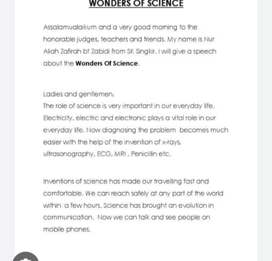Click the Ladies and gentlemen line

79,94
